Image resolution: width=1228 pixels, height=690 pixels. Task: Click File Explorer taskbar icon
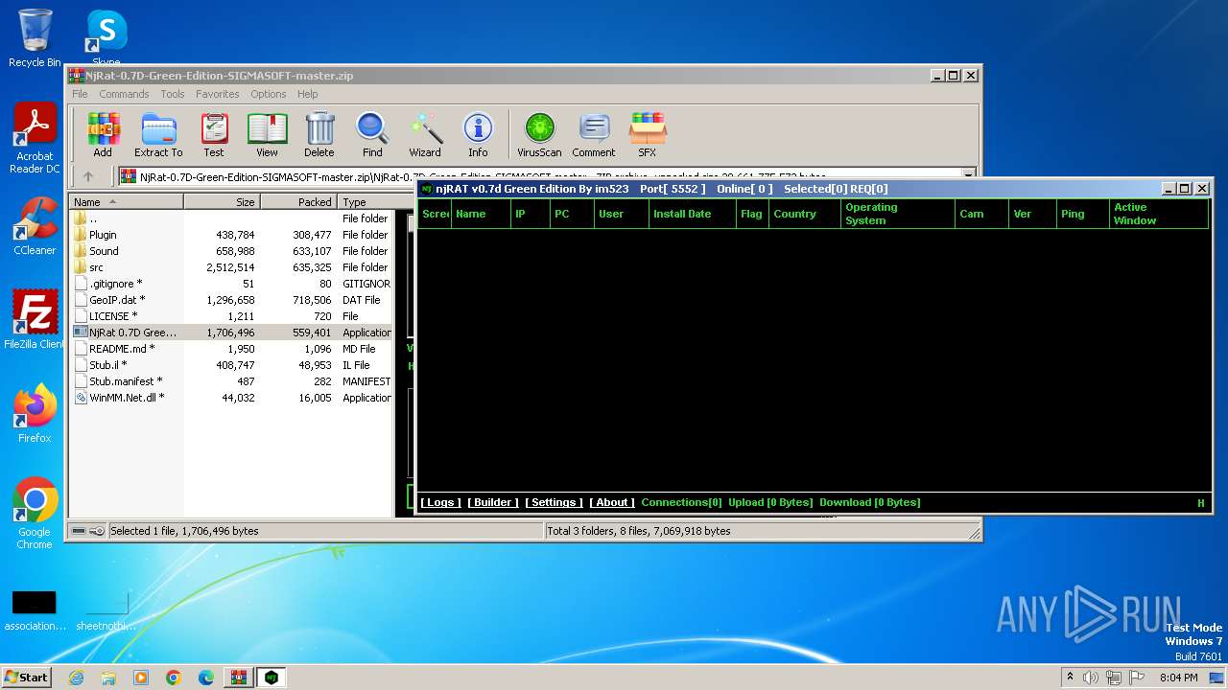(x=108, y=678)
